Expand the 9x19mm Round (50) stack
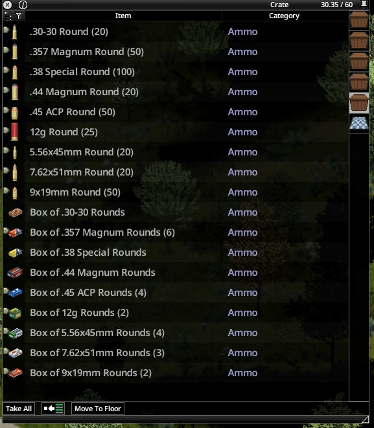Image resolution: width=374 pixels, height=428 pixels. [x=6, y=190]
